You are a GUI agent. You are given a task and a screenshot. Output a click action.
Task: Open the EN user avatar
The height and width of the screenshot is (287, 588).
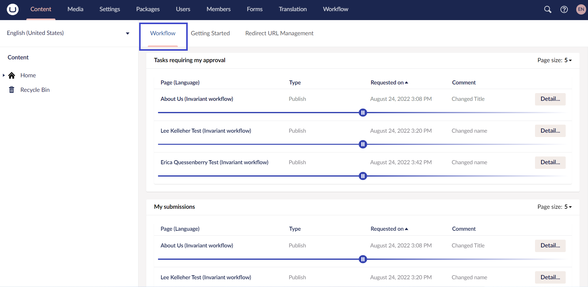coord(581,9)
